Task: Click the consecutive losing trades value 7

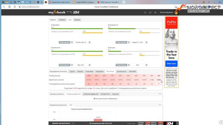Action: click(x=159, y=84)
